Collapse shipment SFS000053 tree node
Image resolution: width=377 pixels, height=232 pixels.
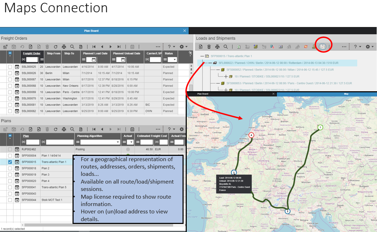tap(218, 83)
